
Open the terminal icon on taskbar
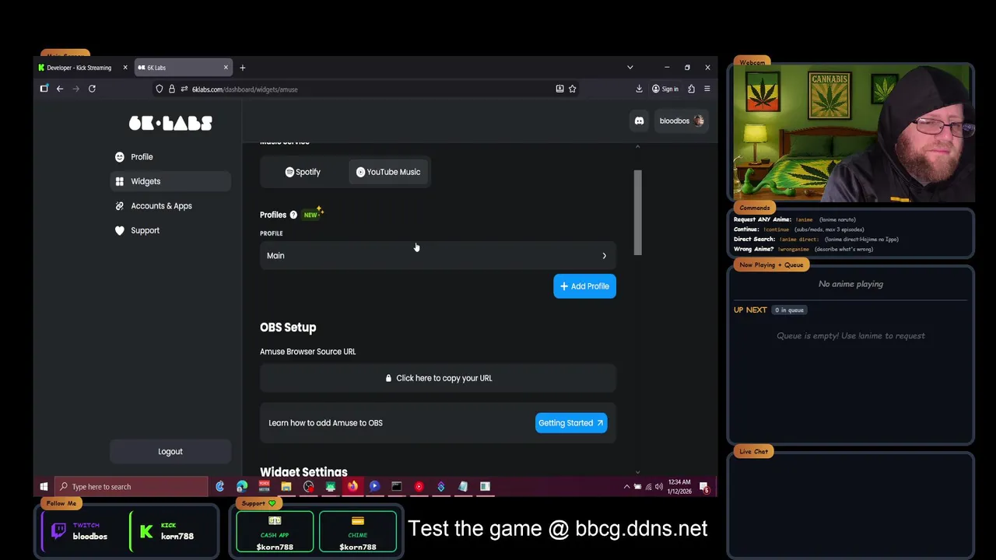pos(397,487)
